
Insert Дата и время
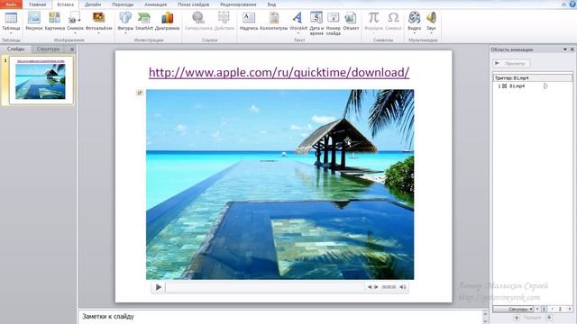pos(316,18)
